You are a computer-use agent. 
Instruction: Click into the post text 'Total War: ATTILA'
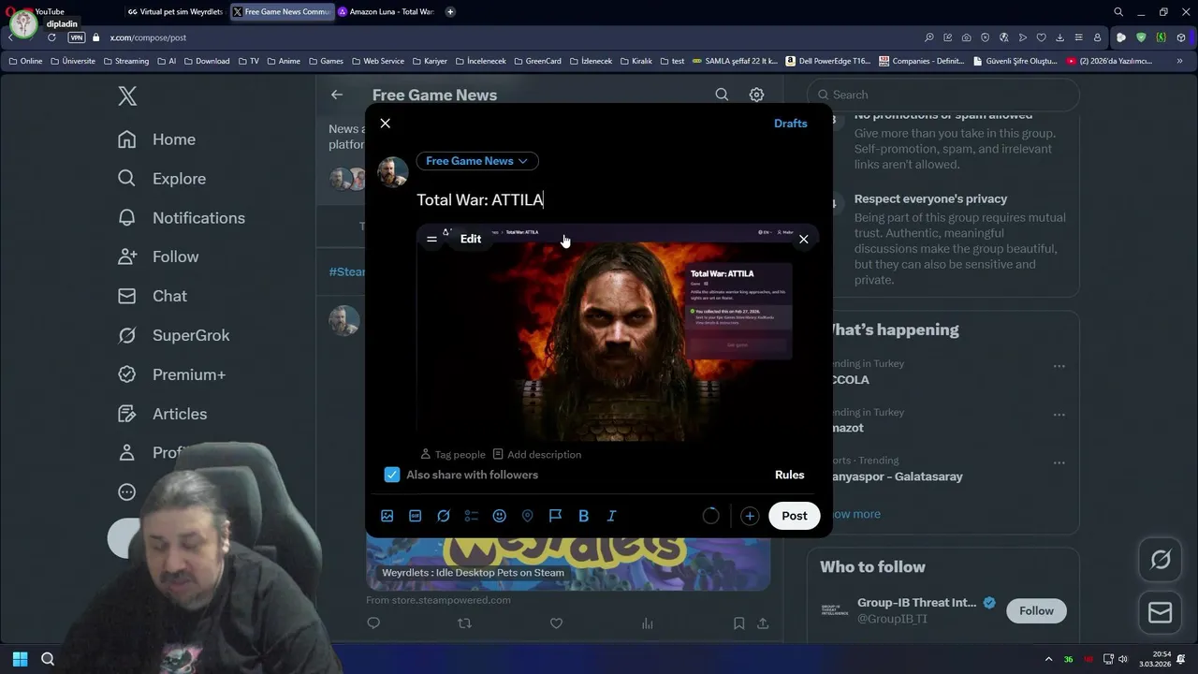(480, 199)
